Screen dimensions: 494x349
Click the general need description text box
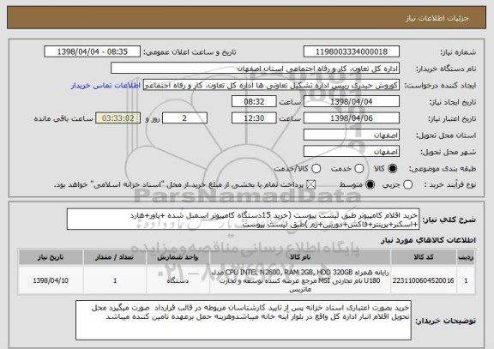coord(243,220)
